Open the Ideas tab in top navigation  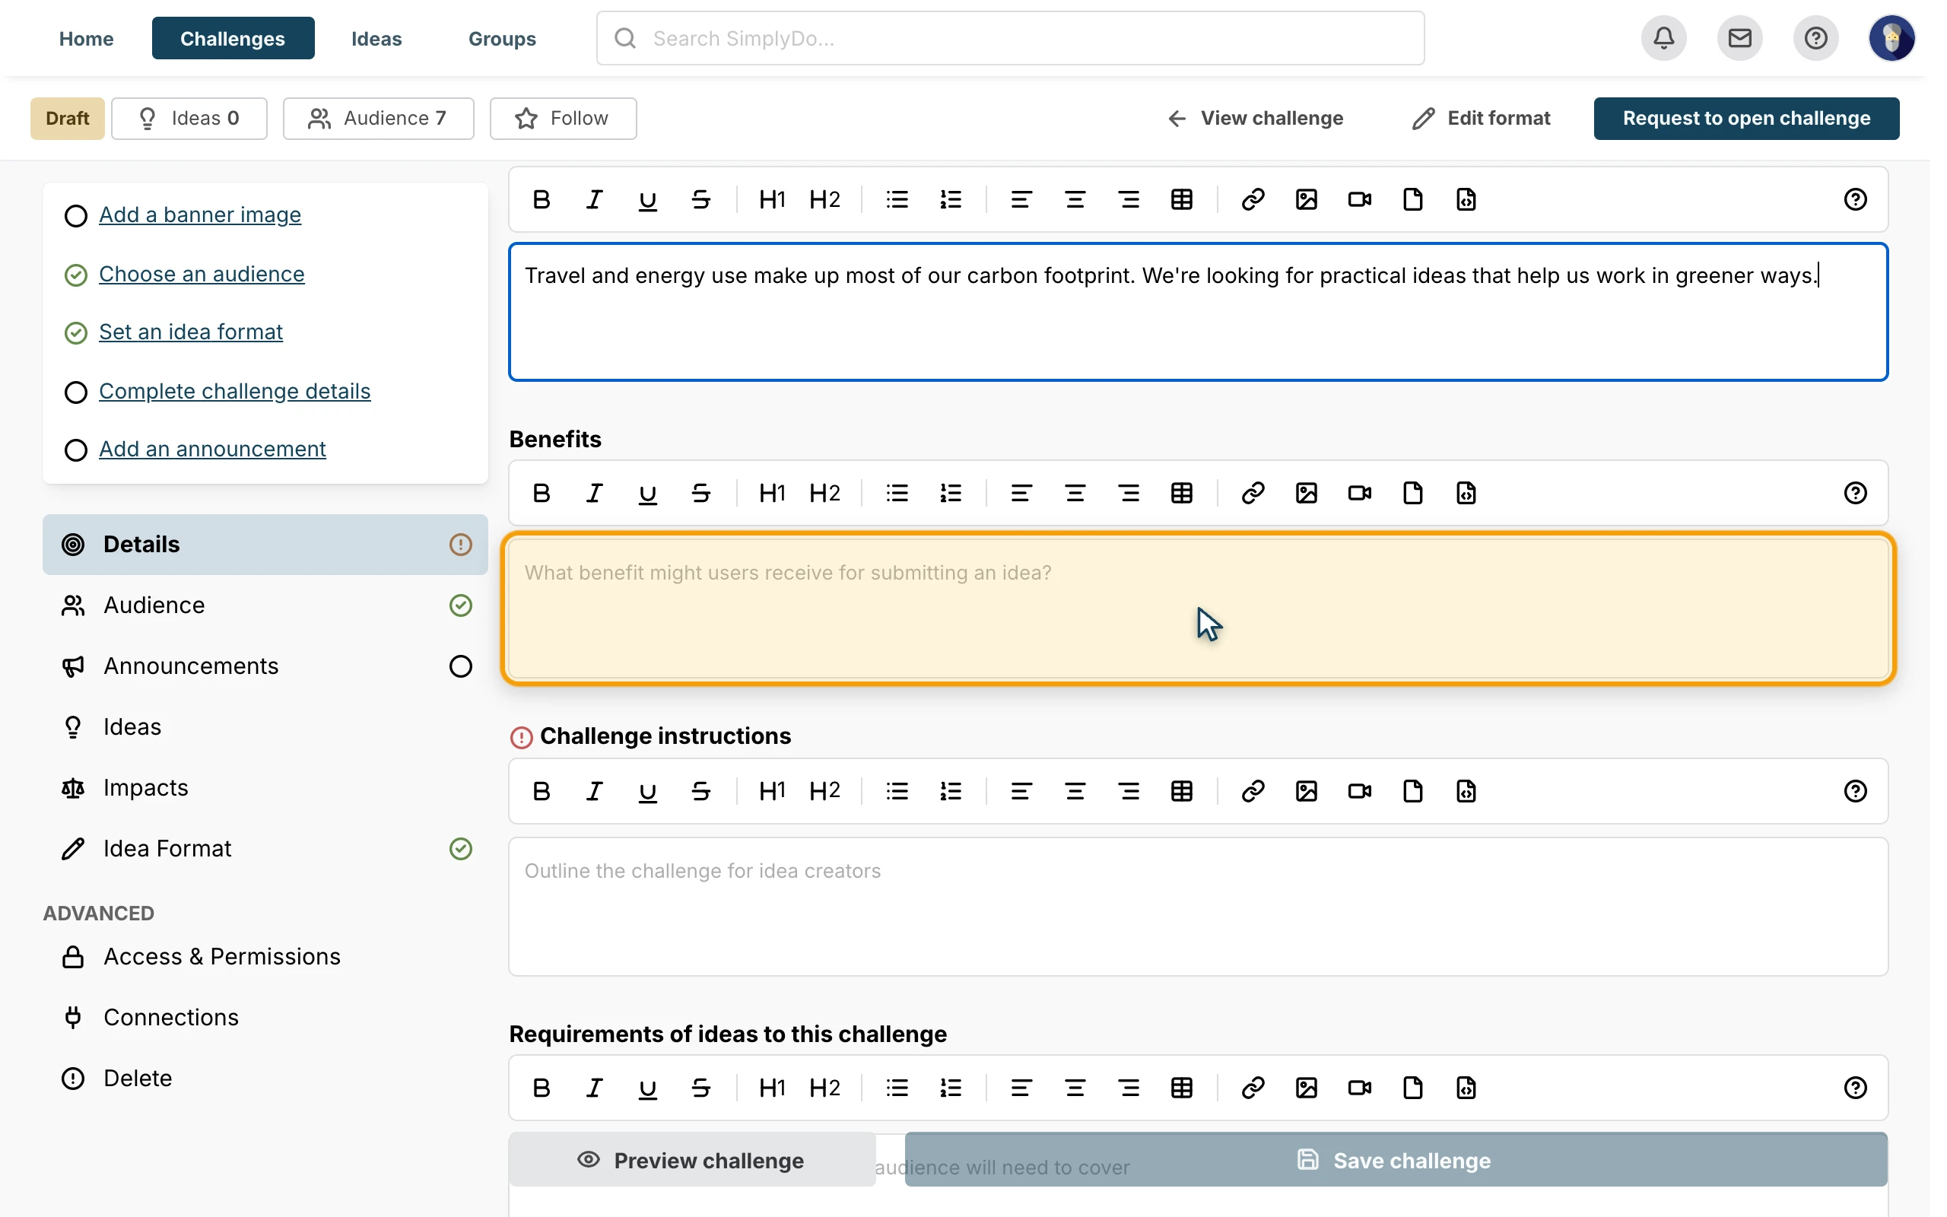[x=376, y=39]
